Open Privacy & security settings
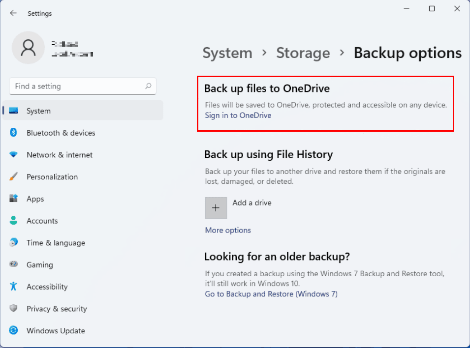Screen dimensions: 470x348 57,309
